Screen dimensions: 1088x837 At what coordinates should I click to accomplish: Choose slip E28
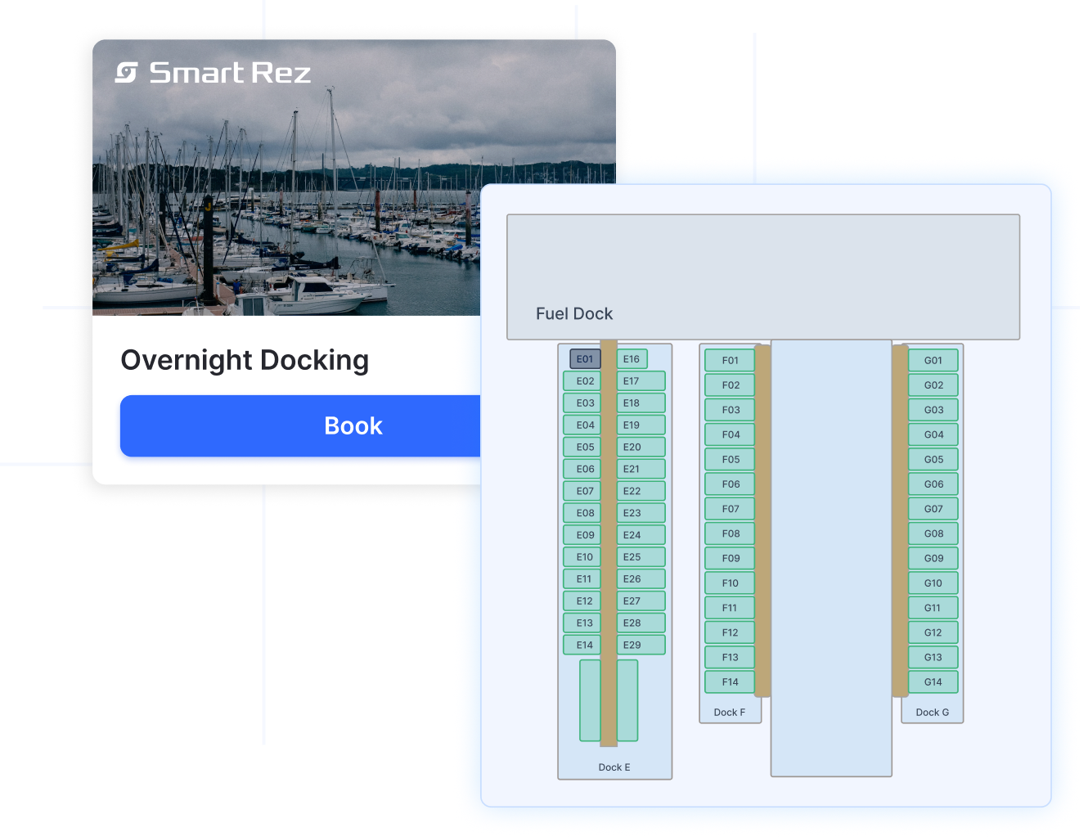[x=641, y=623]
